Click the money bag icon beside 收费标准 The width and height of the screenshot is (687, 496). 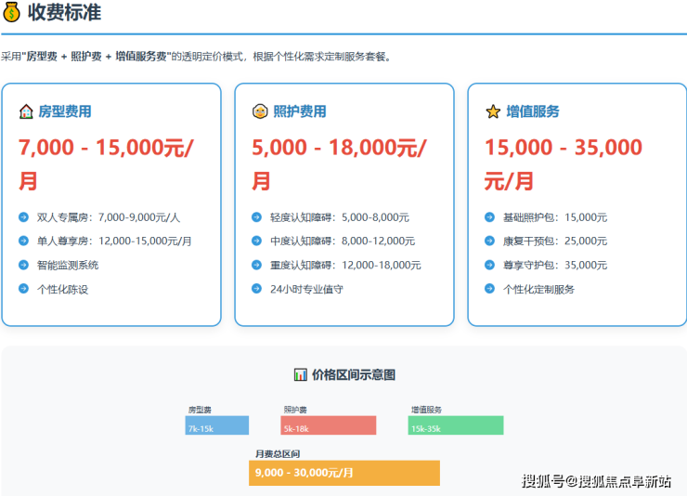(11, 13)
